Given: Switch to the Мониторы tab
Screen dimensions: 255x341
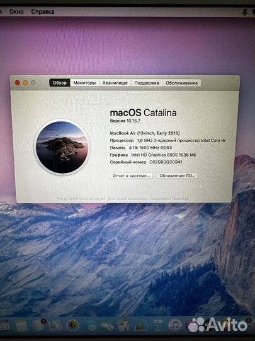Looking at the screenshot, I should [x=84, y=83].
